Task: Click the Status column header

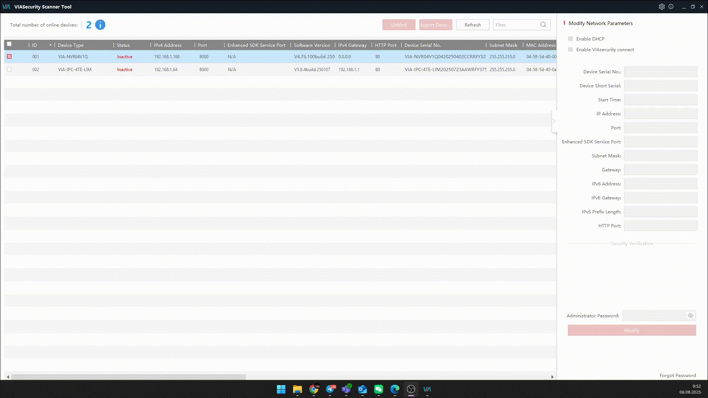Action: pos(123,45)
